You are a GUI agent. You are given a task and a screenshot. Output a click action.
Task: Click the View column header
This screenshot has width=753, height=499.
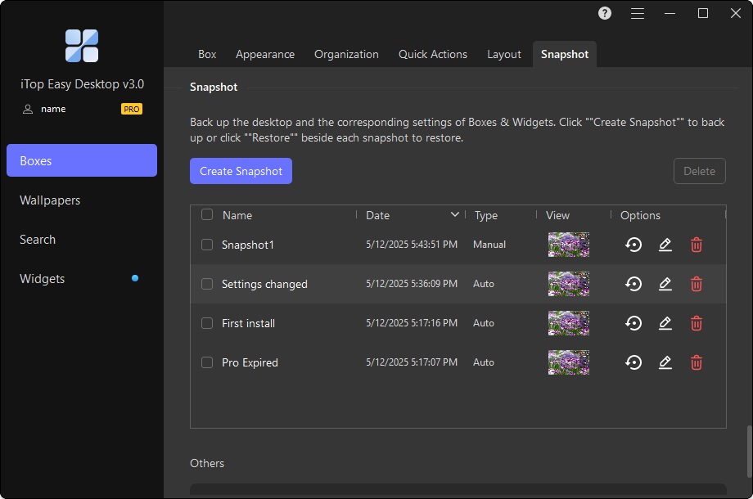pyautogui.click(x=557, y=215)
